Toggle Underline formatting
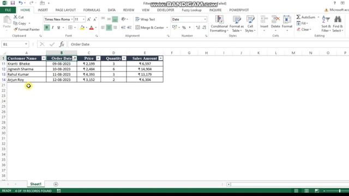This screenshot has height=196, width=349. point(58,27)
